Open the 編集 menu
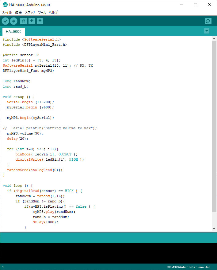This screenshot has width=217, height=270. [18, 13]
